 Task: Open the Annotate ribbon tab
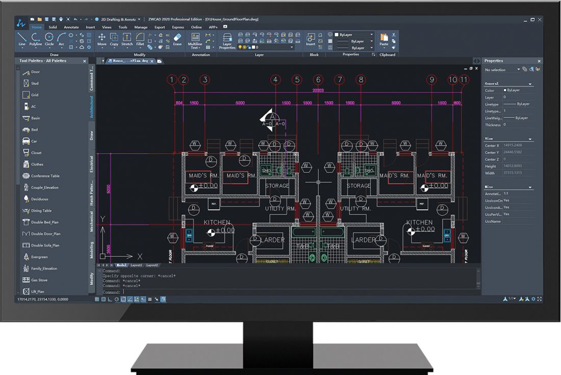coord(71,27)
